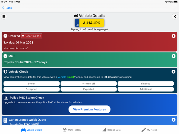Viewport: 179px width, 134px height.
Task: Tap the police siren icon
Action: tap(6, 98)
